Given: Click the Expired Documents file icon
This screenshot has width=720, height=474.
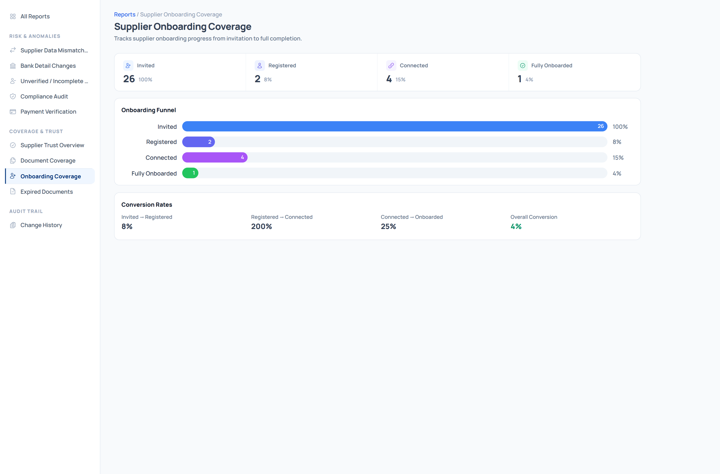Looking at the screenshot, I should coord(13,192).
